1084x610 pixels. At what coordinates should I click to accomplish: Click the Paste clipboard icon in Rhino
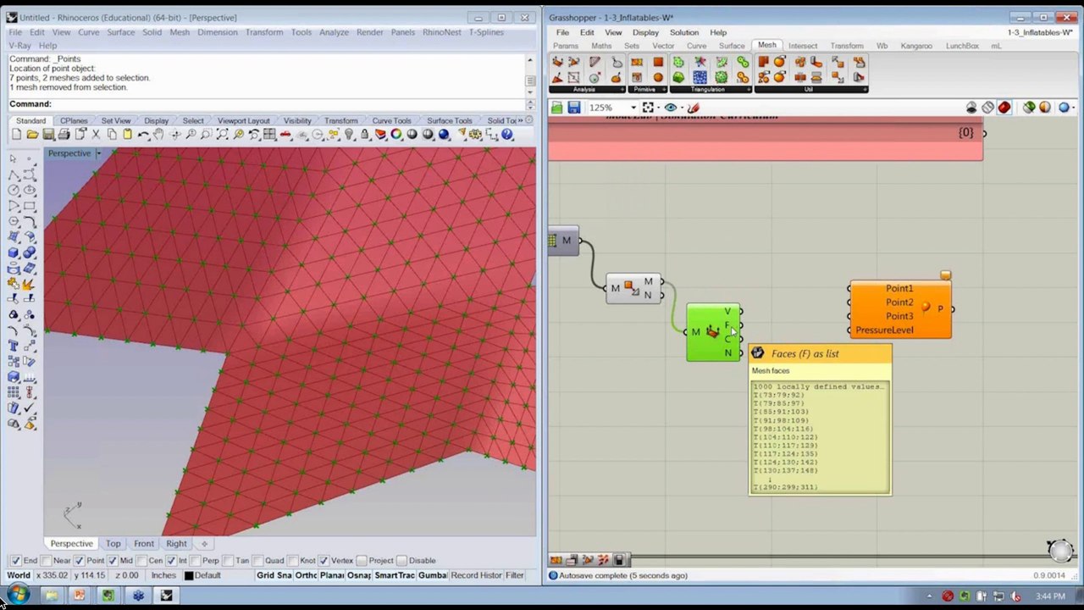click(127, 135)
